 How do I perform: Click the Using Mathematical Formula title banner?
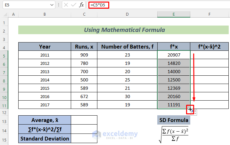tap(124, 30)
